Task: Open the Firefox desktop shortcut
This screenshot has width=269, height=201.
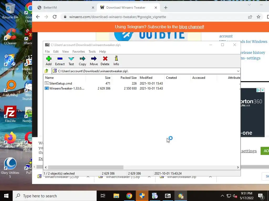Action: pos(10,140)
